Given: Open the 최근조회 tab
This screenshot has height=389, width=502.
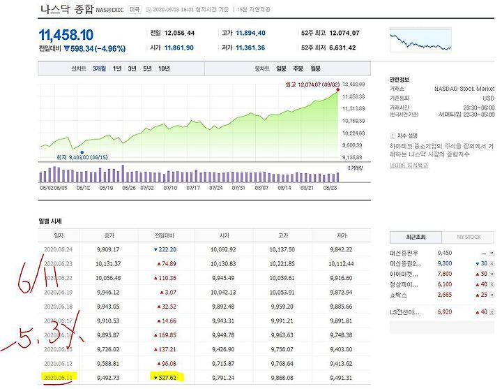Looking at the screenshot, I should [416, 237].
